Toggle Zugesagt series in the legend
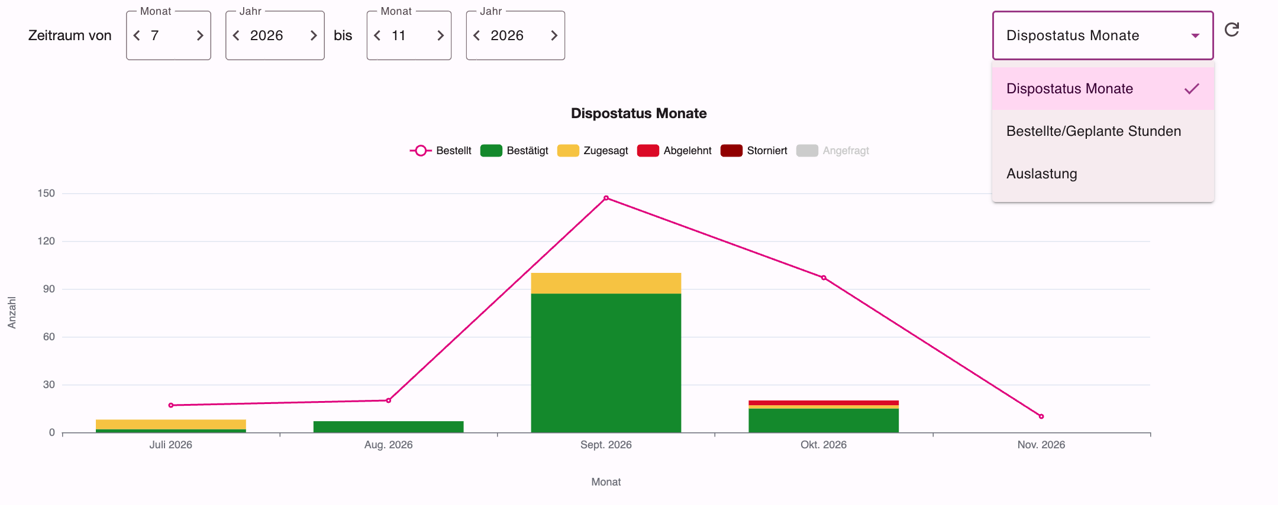 coord(592,151)
